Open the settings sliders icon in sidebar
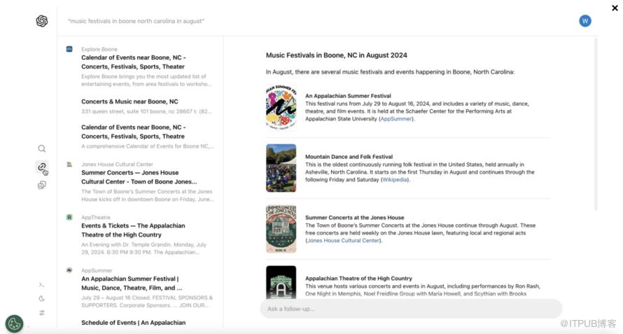This screenshot has width=623, height=334. point(42,312)
